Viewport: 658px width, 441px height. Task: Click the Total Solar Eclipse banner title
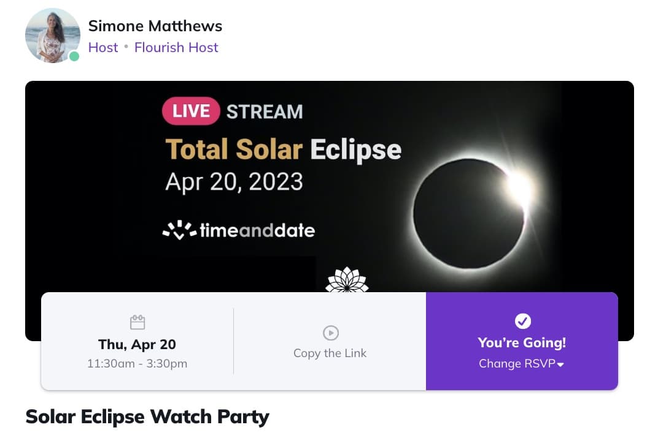(283, 149)
